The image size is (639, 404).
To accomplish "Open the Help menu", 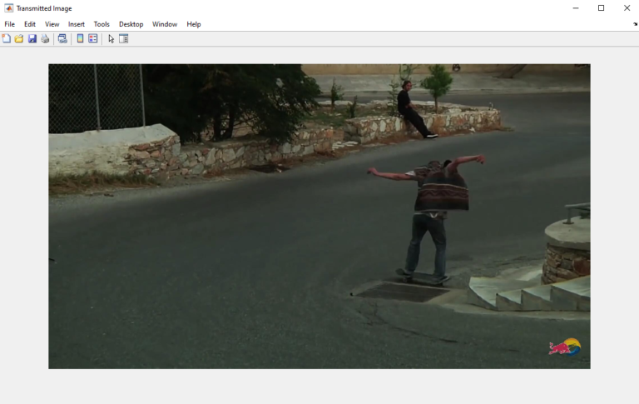I will tap(194, 24).
